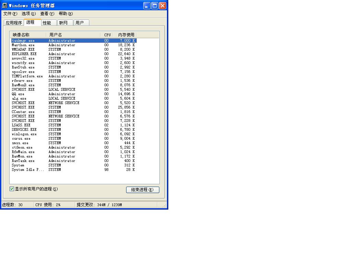Open the 选项(O) menu

click(x=29, y=14)
